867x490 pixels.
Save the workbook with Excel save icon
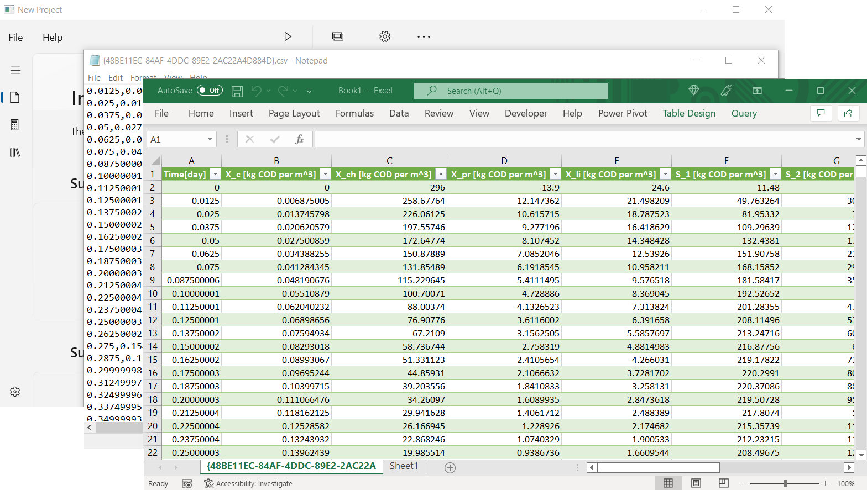click(x=237, y=91)
